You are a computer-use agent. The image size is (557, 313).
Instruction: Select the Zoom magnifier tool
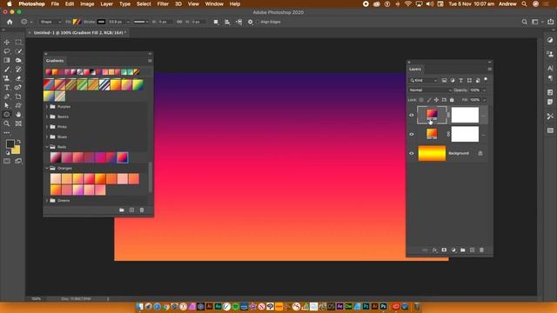point(7,123)
